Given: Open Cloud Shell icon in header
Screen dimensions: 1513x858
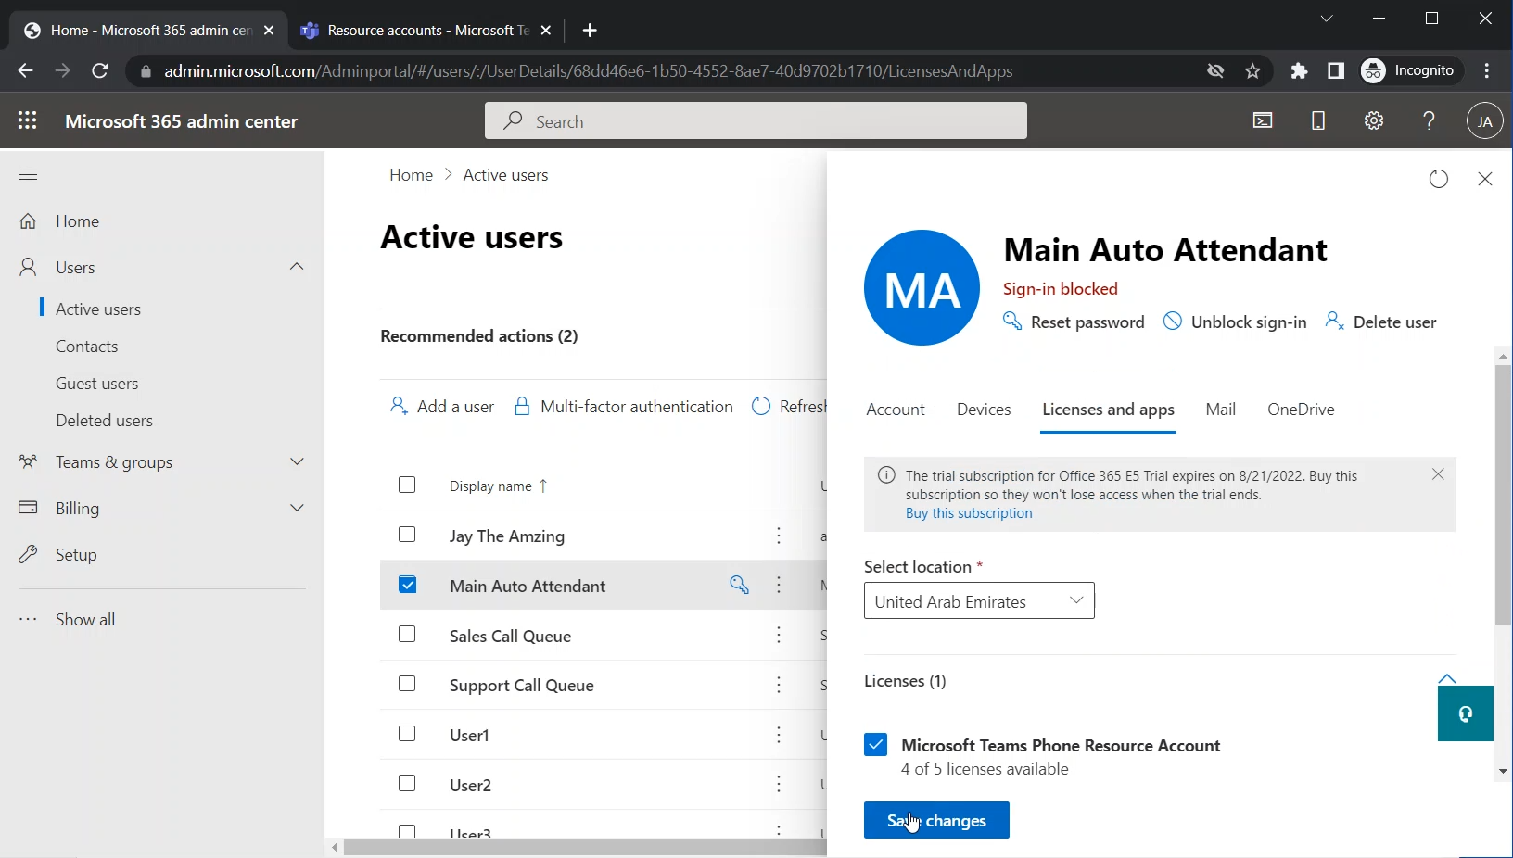Looking at the screenshot, I should click(x=1263, y=120).
